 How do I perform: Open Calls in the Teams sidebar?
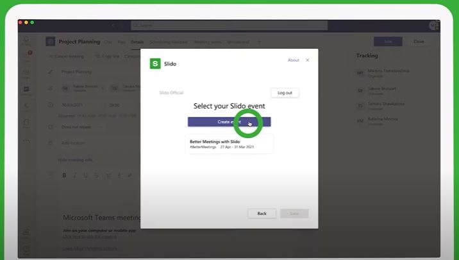tap(26, 106)
